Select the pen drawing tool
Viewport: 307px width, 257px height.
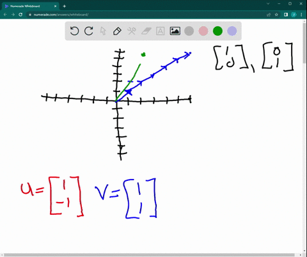(x=117, y=31)
